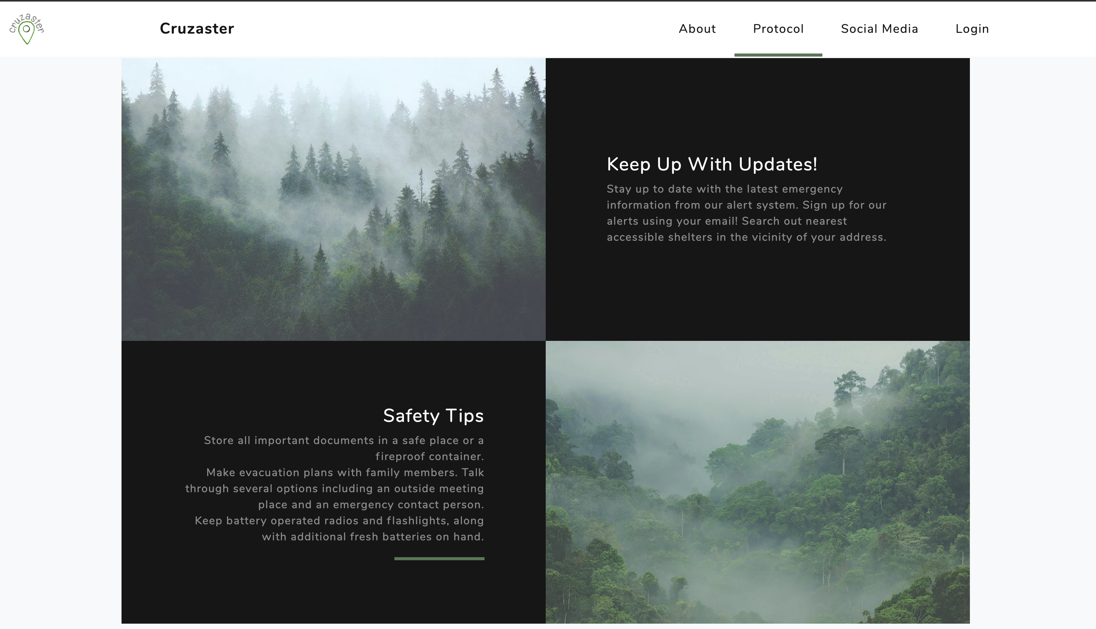Click green divider bar under Safety Tips

[439, 559]
